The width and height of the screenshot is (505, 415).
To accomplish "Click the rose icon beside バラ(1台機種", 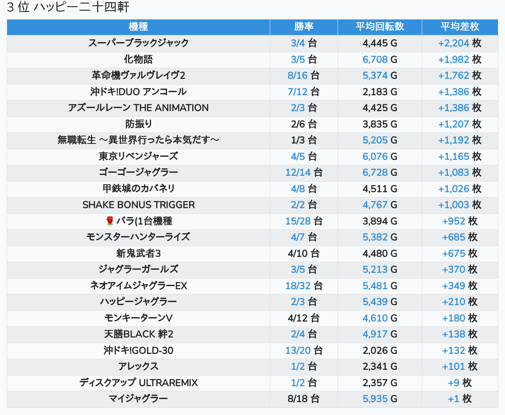I will [110, 221].
